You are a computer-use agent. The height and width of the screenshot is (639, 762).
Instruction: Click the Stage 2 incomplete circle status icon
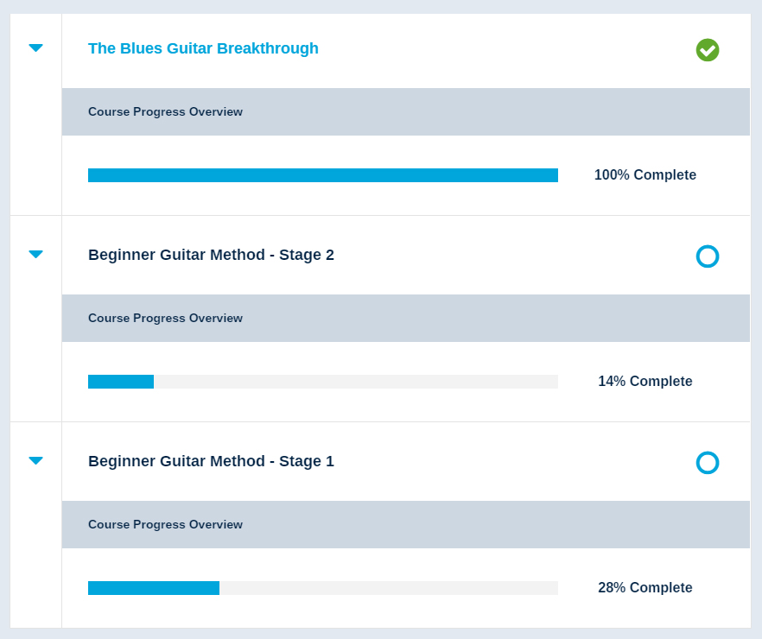707,256
